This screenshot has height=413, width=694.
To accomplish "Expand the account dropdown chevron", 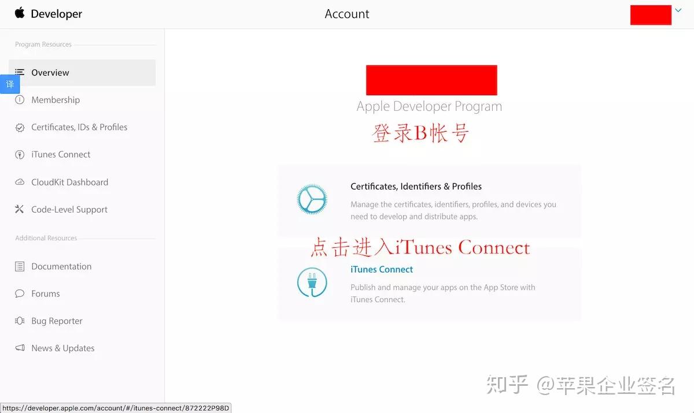I will (678, 10).
